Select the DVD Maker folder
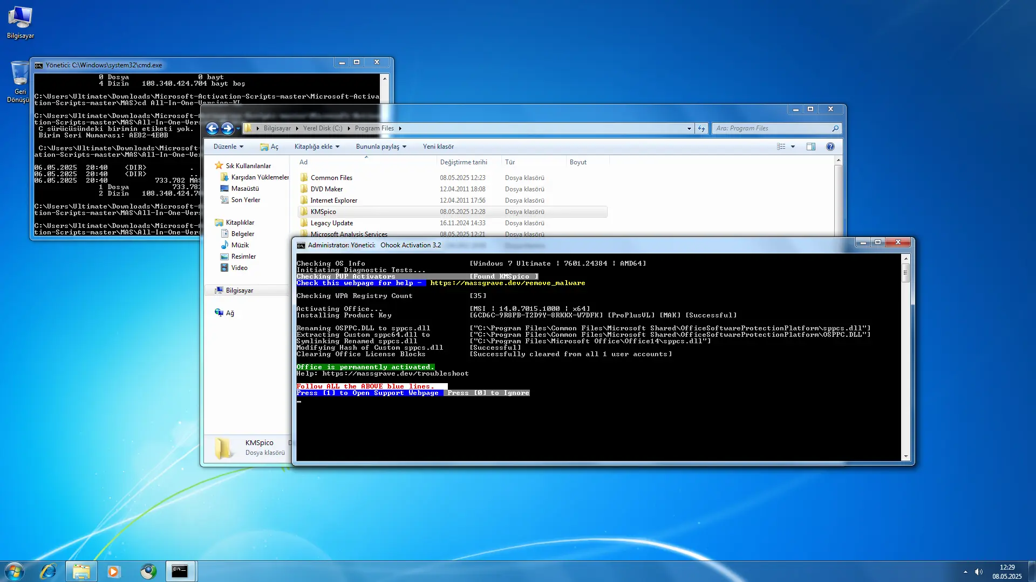Image resolution: width=1036 pixels, height=582 pixels. [326, 189]
